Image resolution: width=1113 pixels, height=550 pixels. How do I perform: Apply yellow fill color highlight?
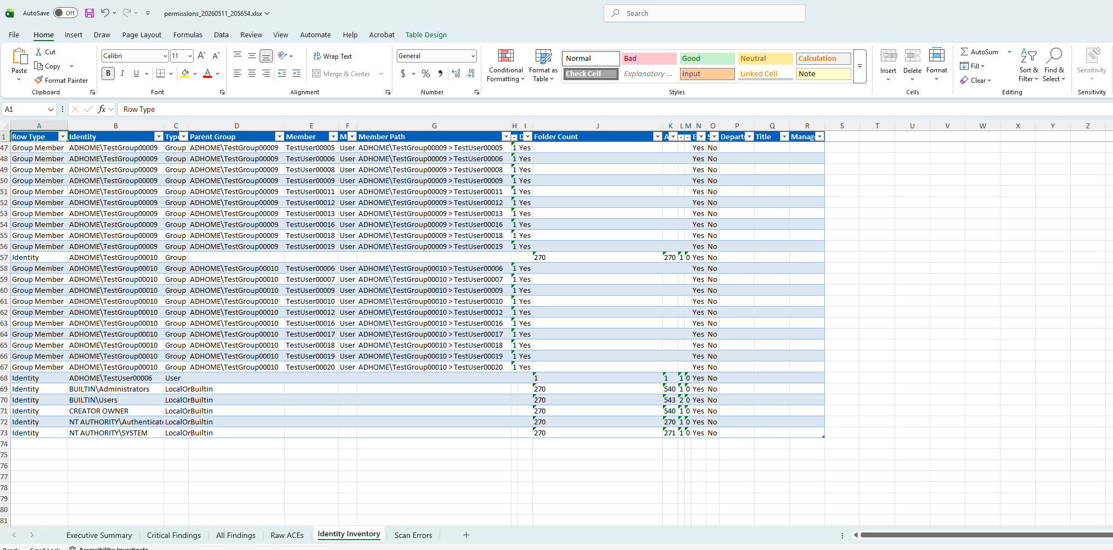tap(185, 73)
